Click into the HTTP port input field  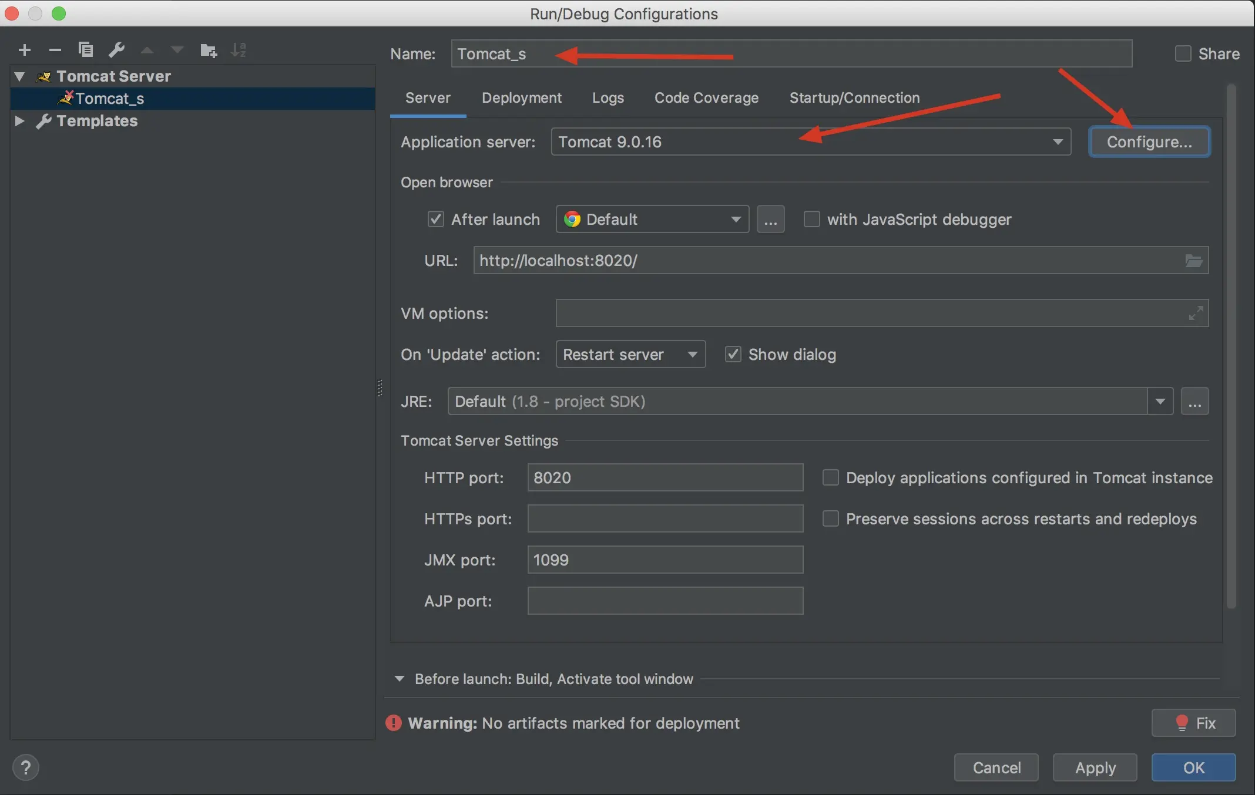click(x=665, y=478)
